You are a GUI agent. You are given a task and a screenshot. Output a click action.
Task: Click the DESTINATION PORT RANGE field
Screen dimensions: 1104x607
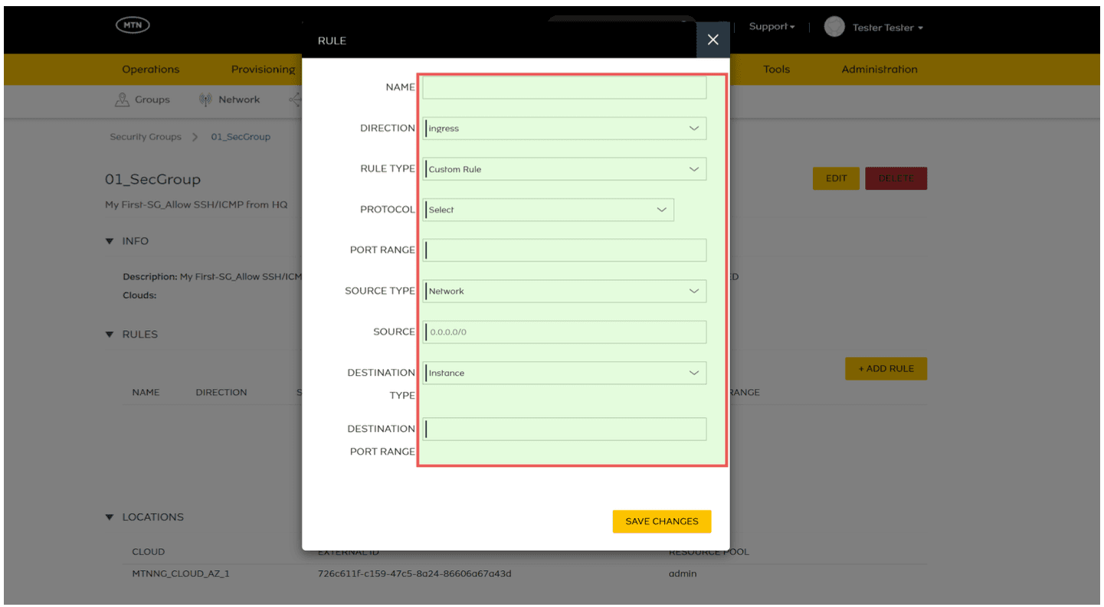[x=565, y=429]
